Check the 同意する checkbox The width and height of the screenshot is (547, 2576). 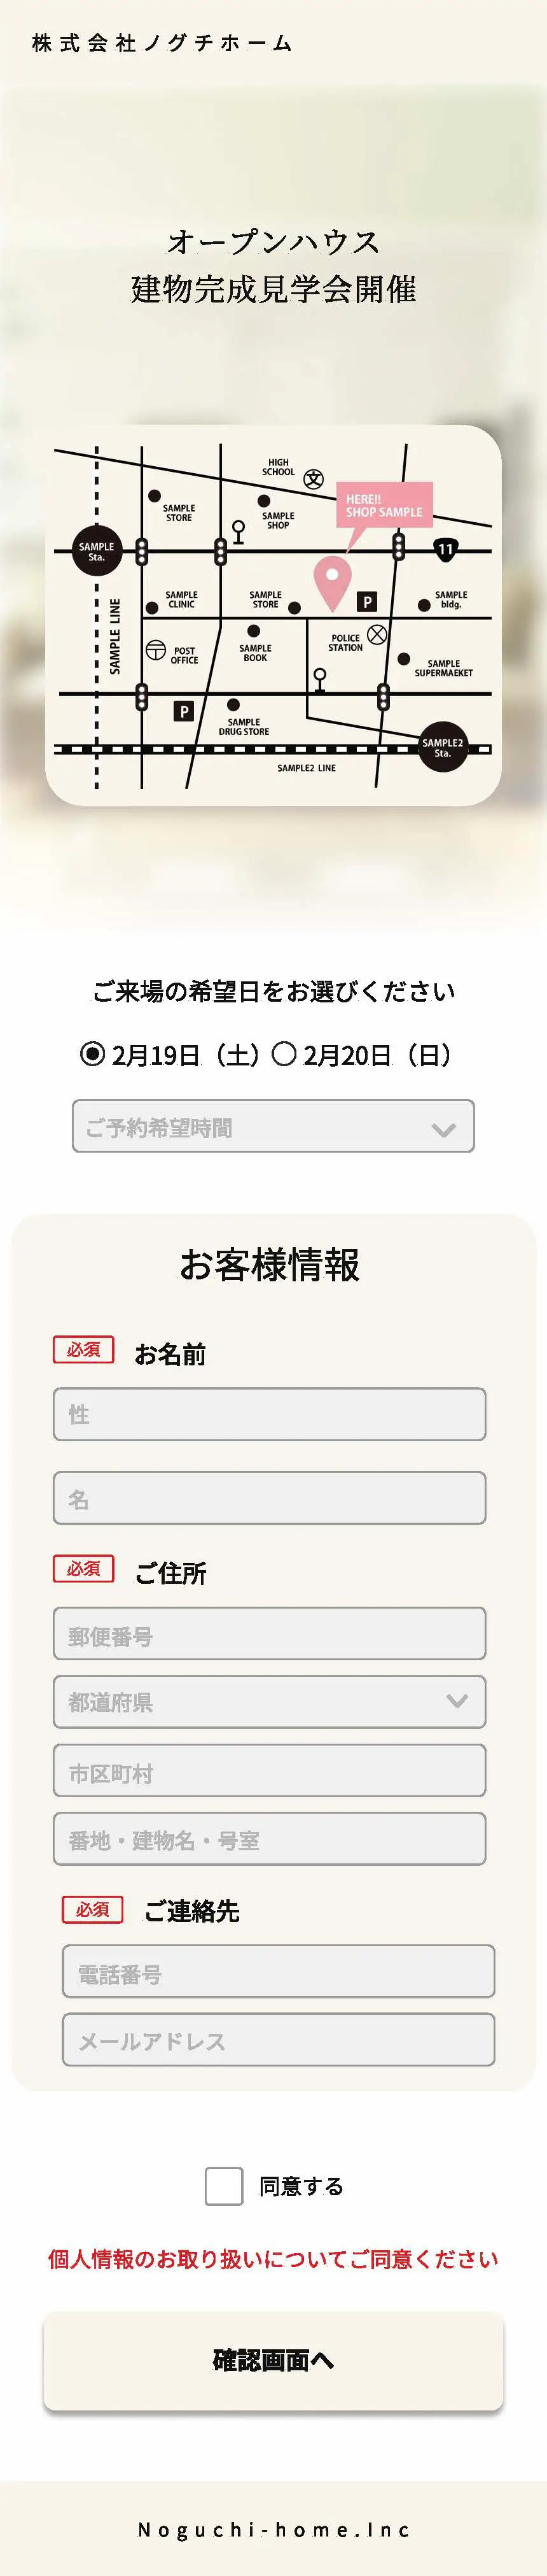pos(224,2186)
